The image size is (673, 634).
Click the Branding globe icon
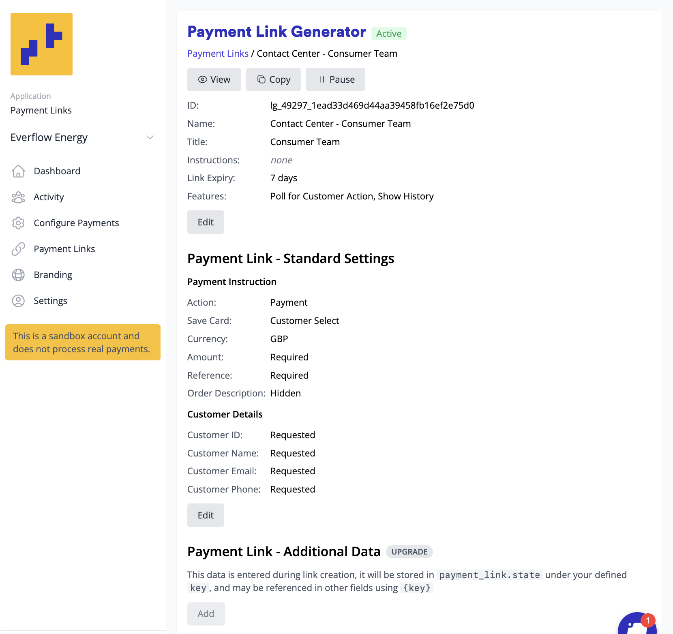coord(18,275)
